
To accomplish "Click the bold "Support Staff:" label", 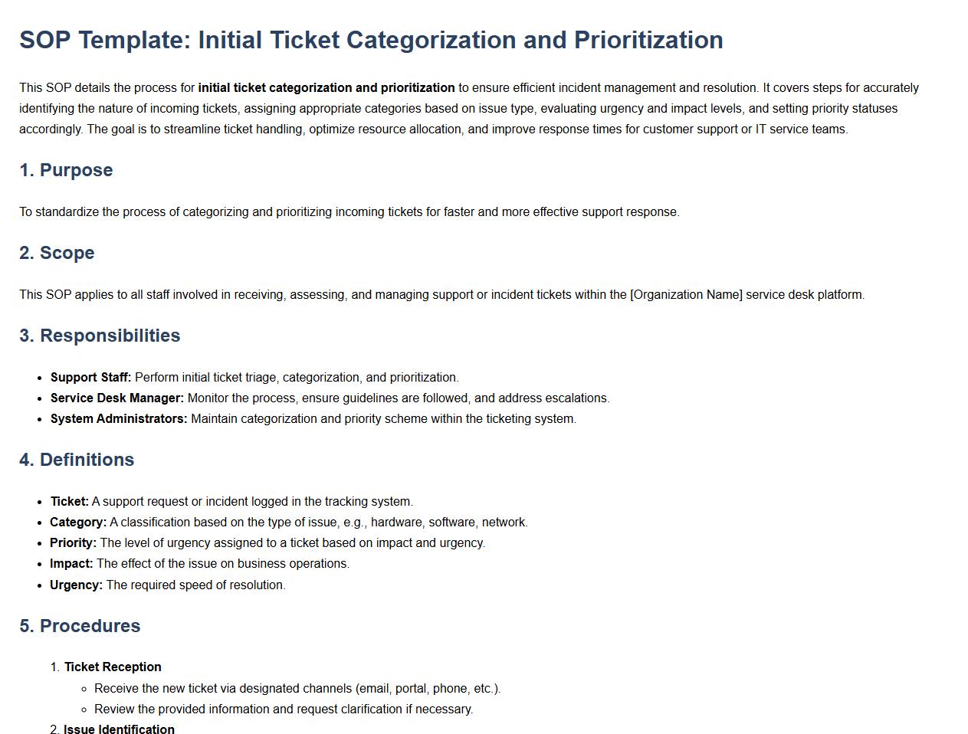I will coord(90,377).
